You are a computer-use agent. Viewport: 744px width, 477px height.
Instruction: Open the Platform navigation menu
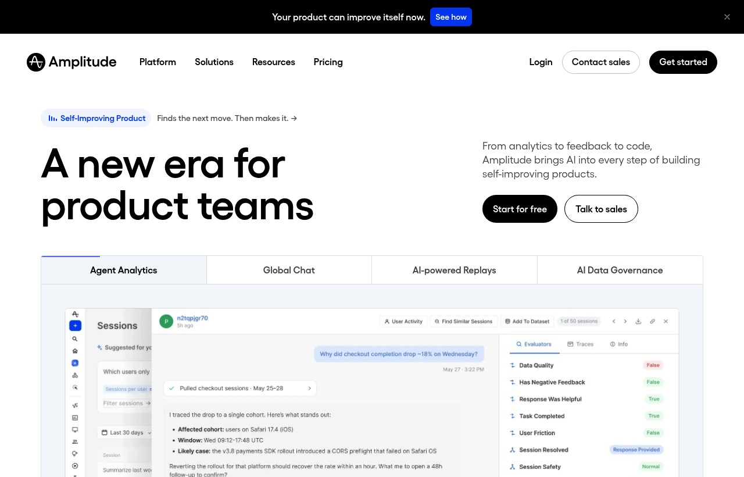click(x=158, y=62)
